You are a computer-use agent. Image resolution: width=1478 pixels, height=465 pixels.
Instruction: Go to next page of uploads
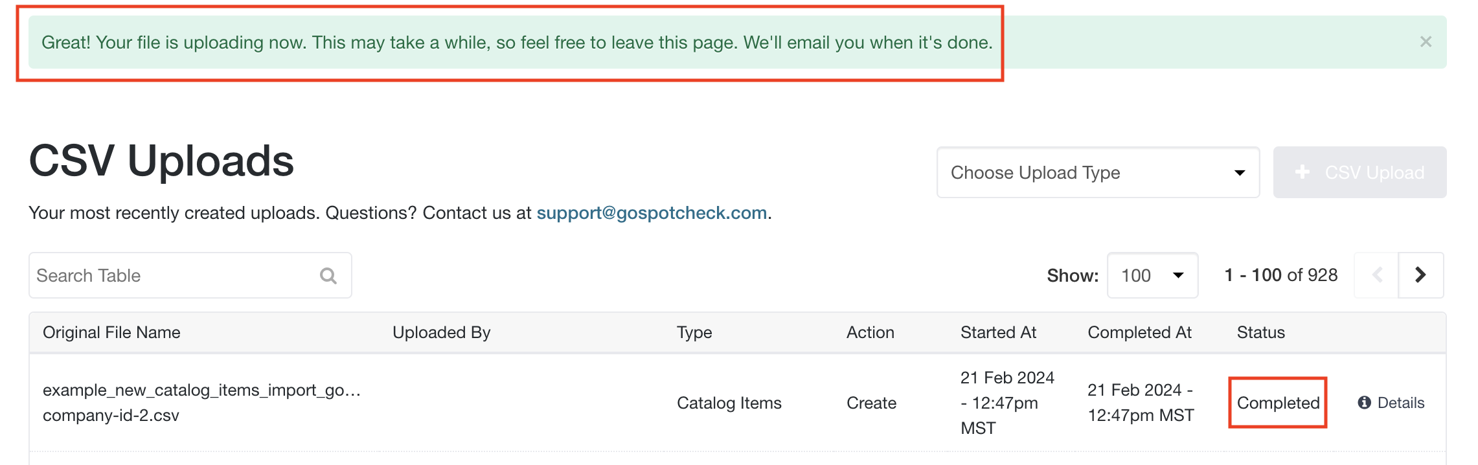(1421, 275)
